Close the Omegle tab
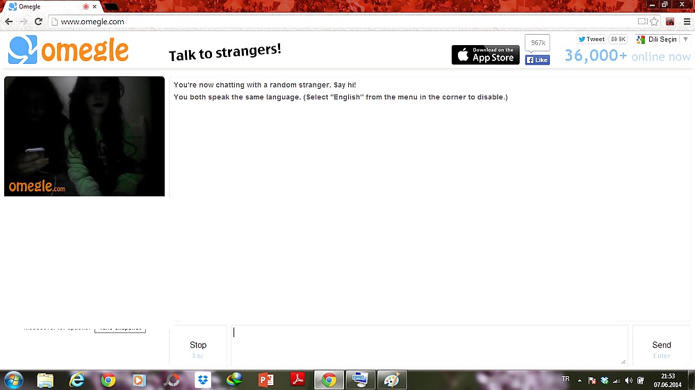Image resolution: width=695 pixels, height=390 pixels. 95,7
